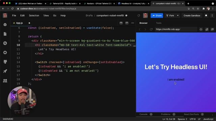216x121 pixels.
Task: Open the Help menu
Action: pyautogui.click(x=63, y=15)
